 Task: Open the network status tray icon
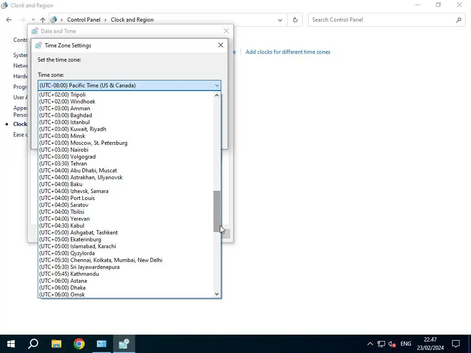pyautogui.click(x=381, y=344)
